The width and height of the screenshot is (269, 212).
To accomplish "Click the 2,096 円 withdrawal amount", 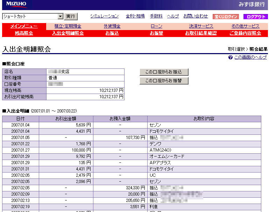I will (x=83, y=182).
